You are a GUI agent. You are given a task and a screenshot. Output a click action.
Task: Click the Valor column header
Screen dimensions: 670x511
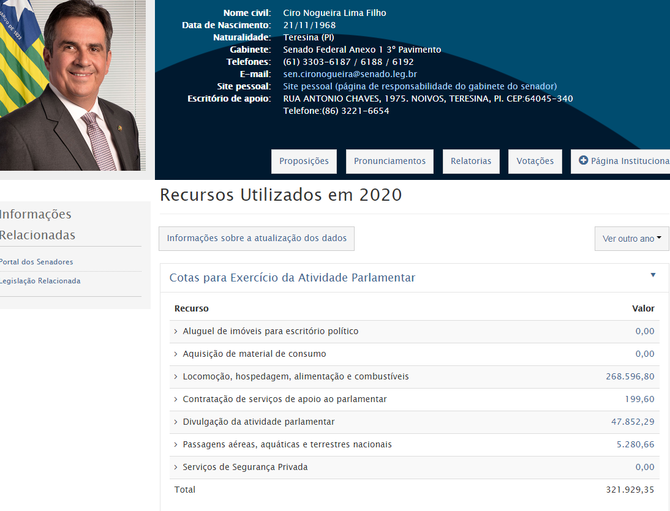click(x=643, y=308)
